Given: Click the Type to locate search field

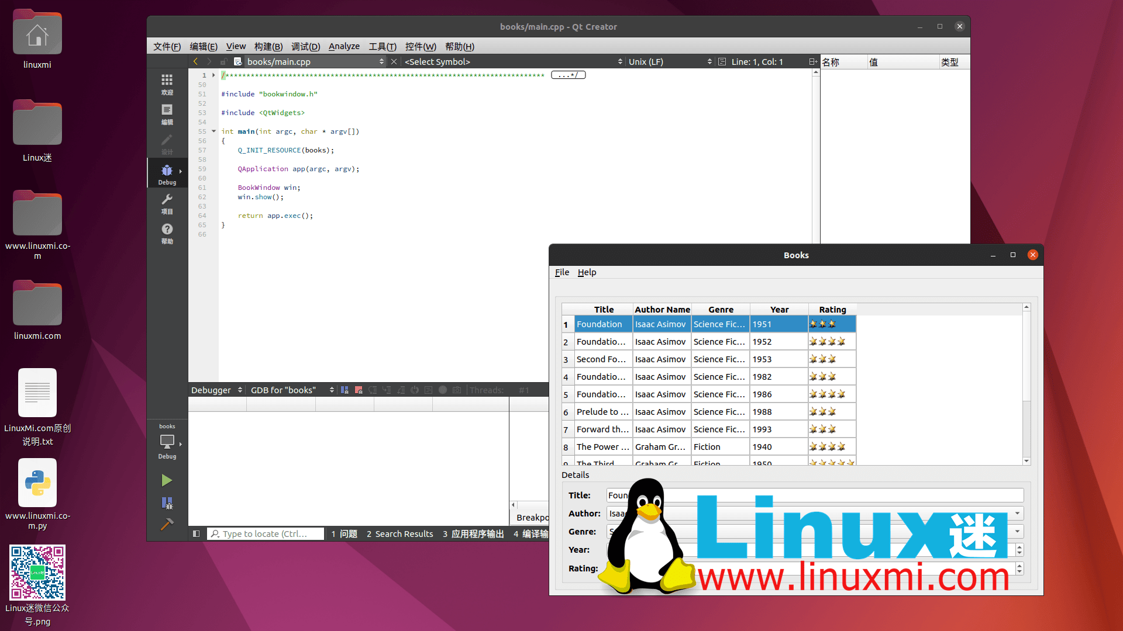Looking at the screenshot, I should coord(266,533).
